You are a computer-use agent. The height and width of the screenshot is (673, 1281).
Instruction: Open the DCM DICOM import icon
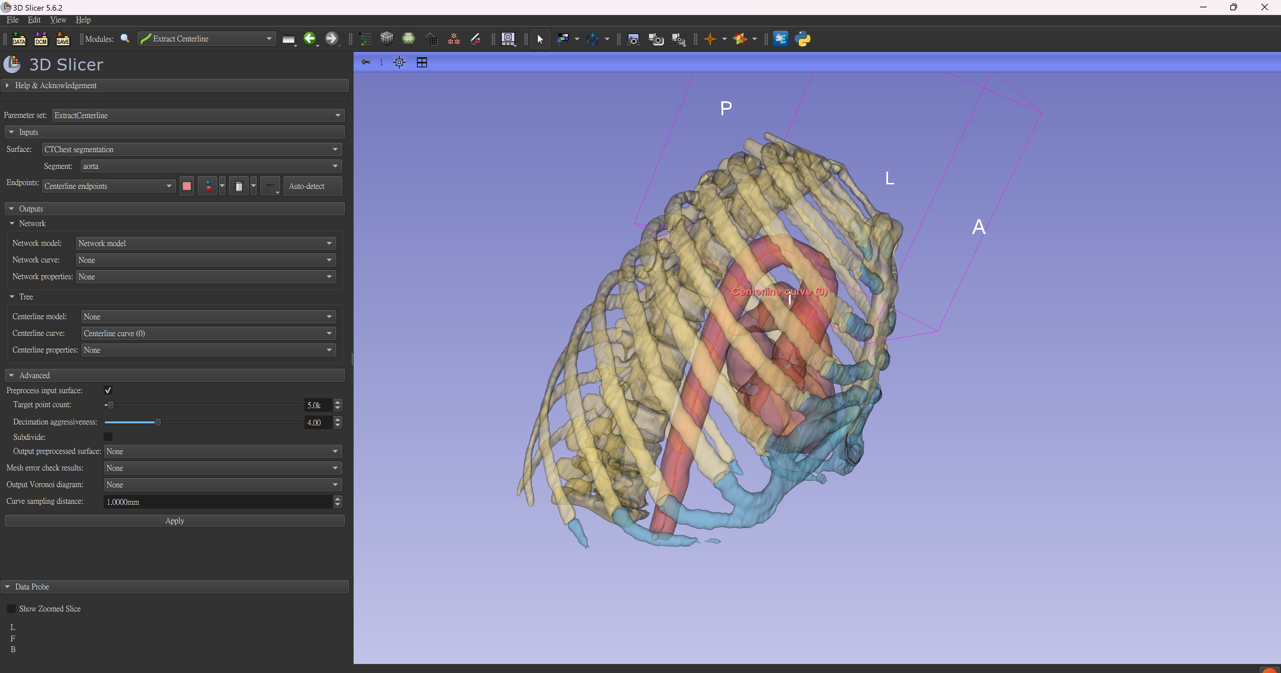[x=41, y=39]
